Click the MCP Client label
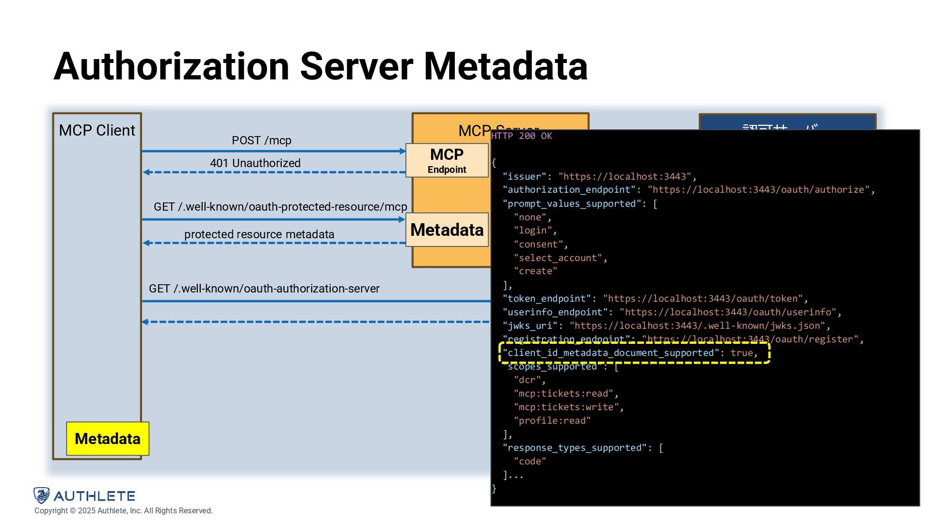 pos(97,131)
